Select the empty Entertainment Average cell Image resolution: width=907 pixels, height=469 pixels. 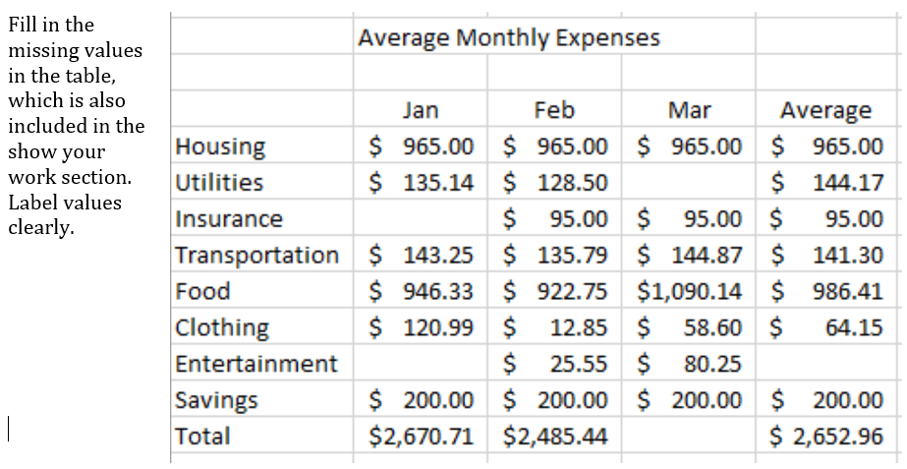coord(825,364)
